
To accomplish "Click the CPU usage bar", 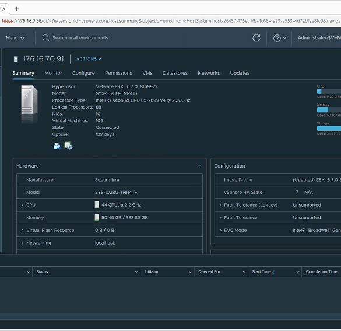I will pos(329,92).
